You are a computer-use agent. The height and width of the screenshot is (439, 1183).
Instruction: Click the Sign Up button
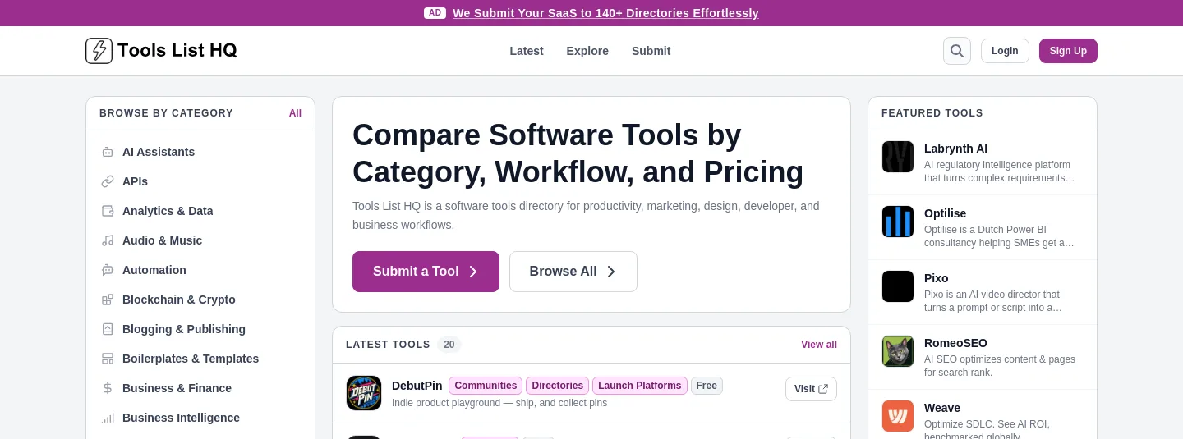coord(1068,51)
